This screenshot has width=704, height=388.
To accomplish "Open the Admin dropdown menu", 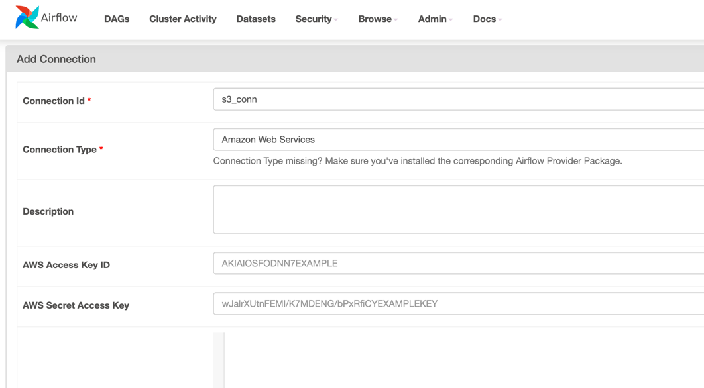I will point(436,19).
